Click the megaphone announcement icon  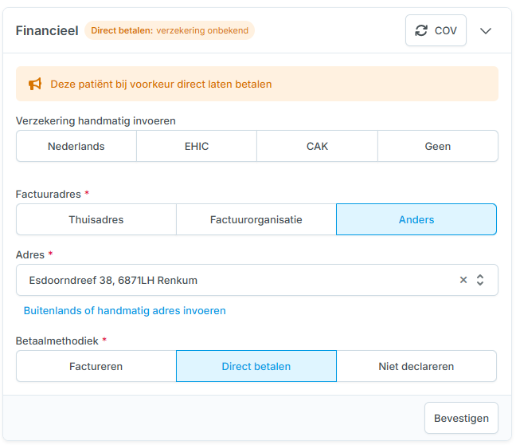pyautogui.click(x=35, y=84)
